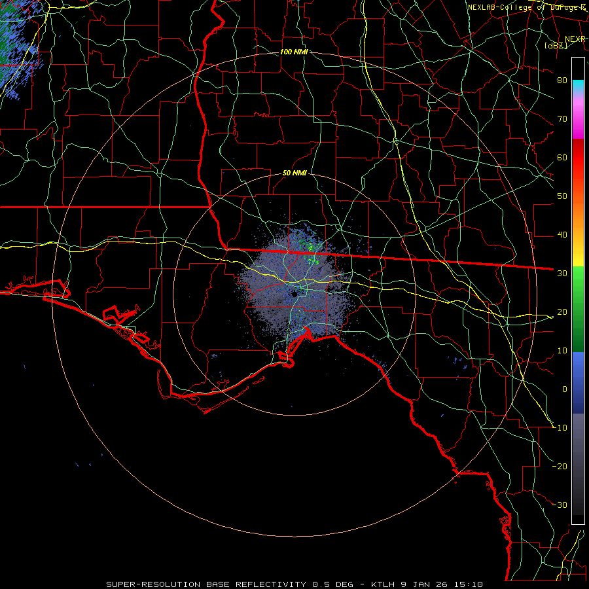
Task: Click the [dBZ] unit label
Action: pos(556,45)
